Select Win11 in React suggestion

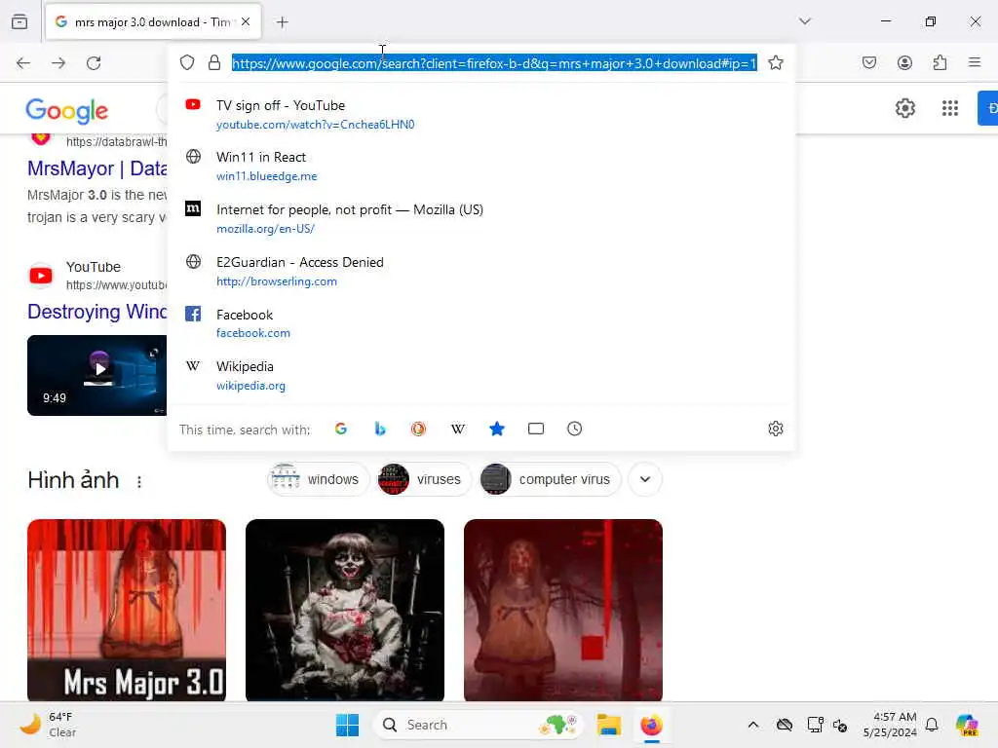click(481, 166)
